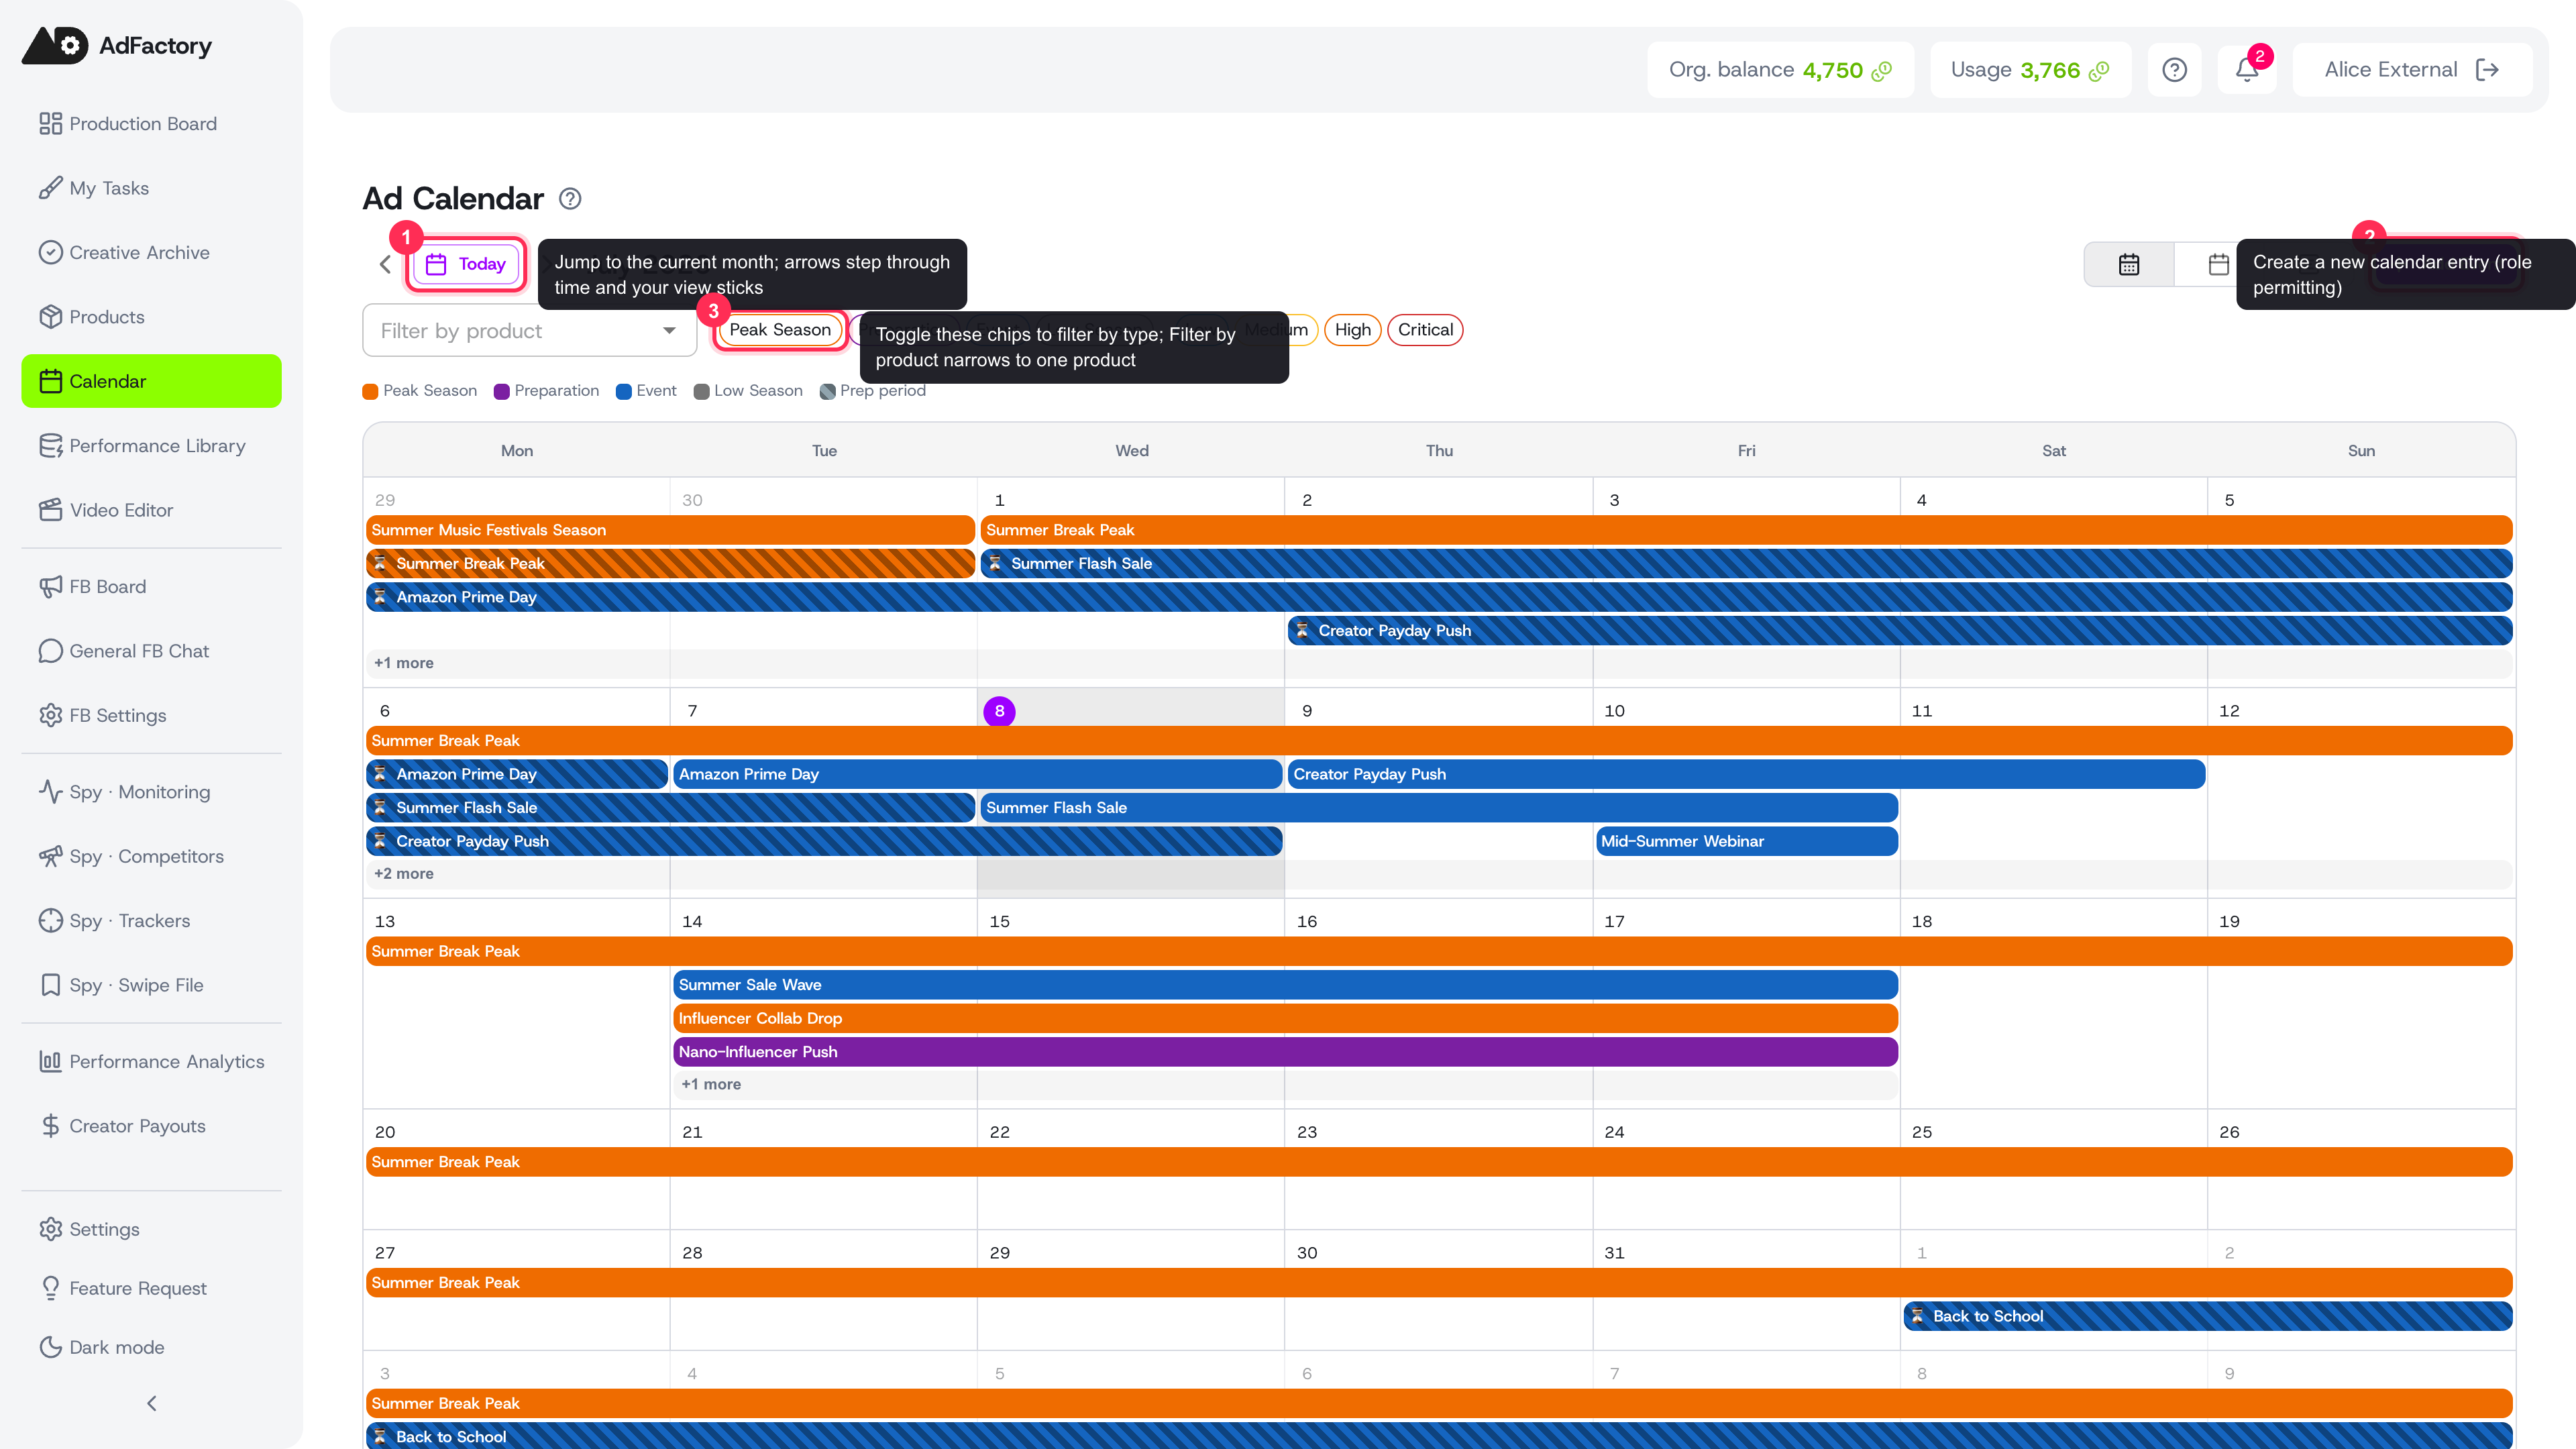Click the Org. balance value 4,750
2576x1449 pixels.
click(1832, 70)
